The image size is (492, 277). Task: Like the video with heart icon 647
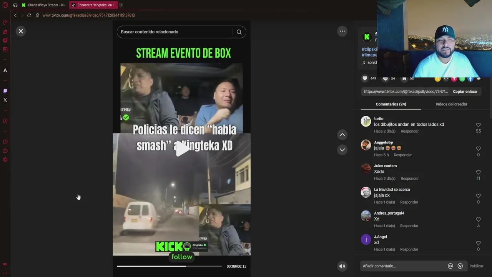coord(365,78)
